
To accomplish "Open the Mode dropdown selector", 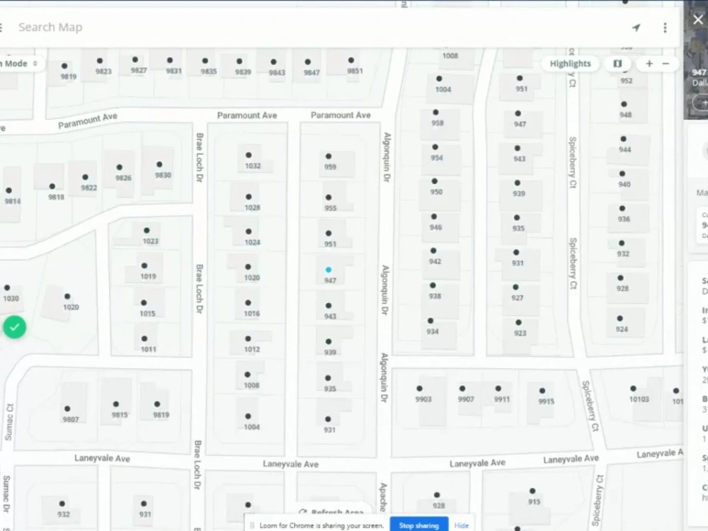I will coord(18,64).
